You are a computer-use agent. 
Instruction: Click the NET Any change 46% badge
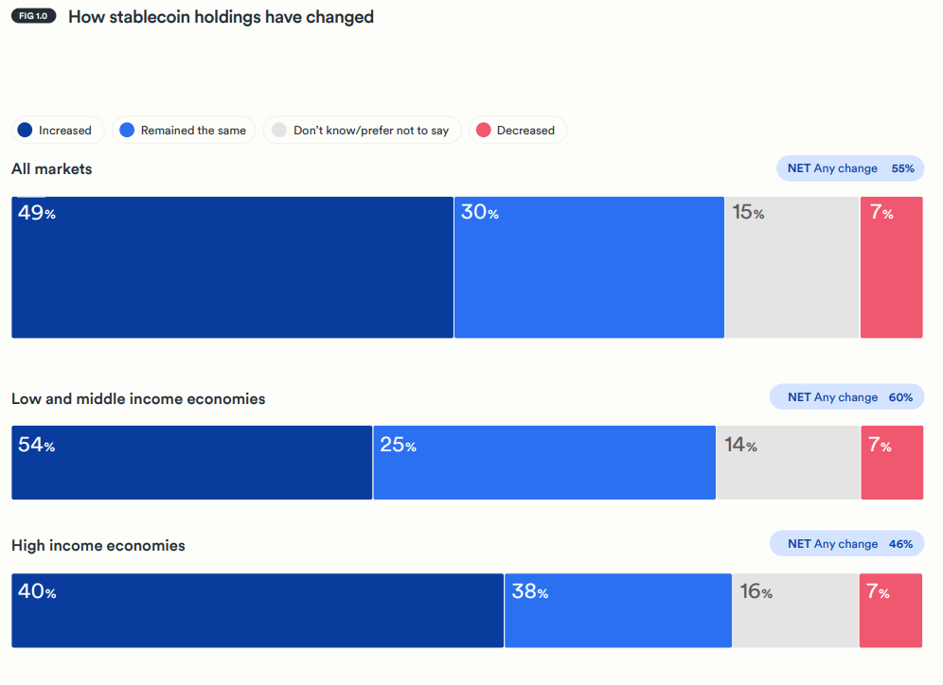[x=846, y=544]
